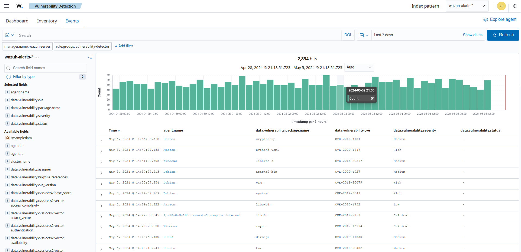Click the Add filter link

coord(124,46)
